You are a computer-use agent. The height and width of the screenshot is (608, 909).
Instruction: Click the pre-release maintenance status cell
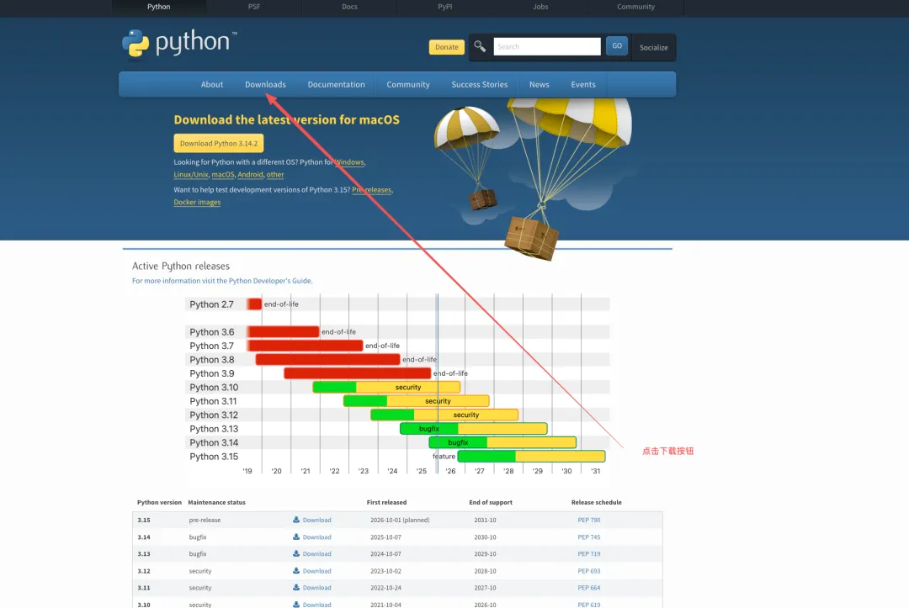pos(205,520)
